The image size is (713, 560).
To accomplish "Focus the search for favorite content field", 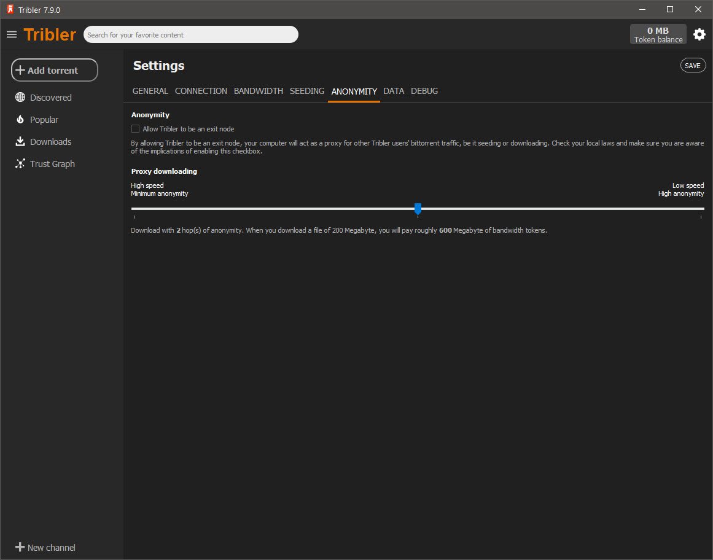I will pos(191,34).
